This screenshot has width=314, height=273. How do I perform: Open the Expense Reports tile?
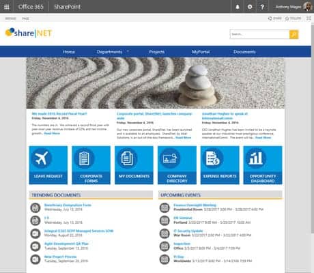(x=220, y=165)
